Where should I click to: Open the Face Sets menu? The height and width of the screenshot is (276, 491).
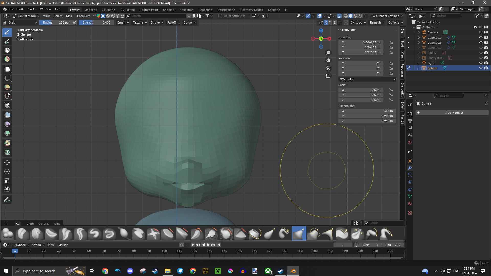(x=84, y=16)
